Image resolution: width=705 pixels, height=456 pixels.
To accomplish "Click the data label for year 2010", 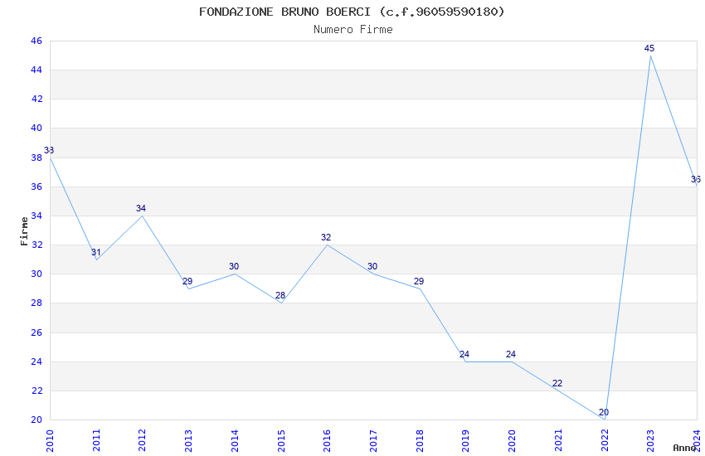I will point(49,151).
